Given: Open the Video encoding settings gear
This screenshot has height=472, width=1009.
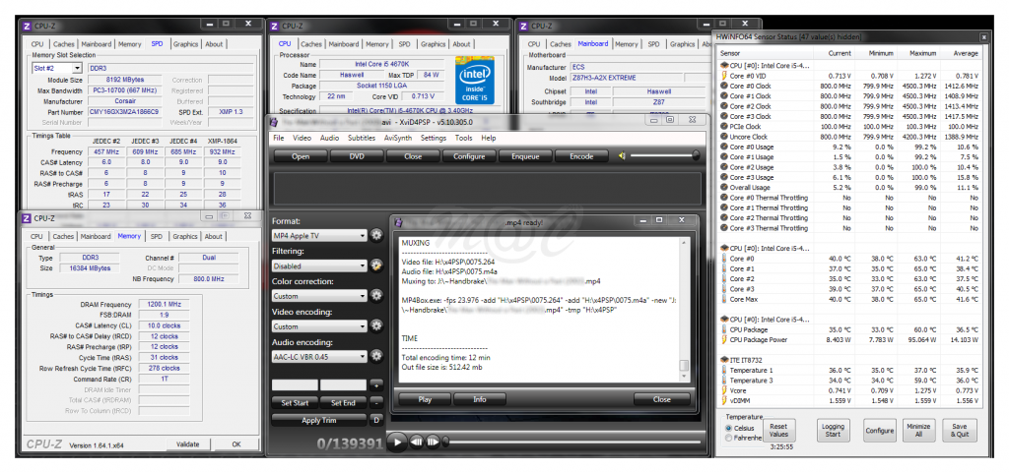Looking at the screenshot, I should (375, 326).
